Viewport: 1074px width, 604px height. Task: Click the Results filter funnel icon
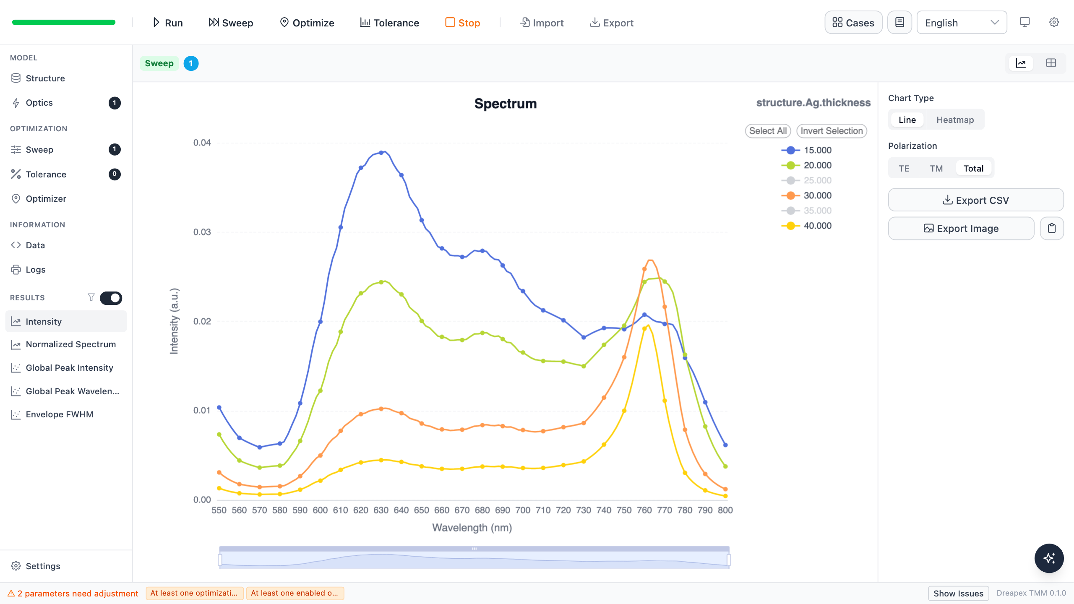tap(91, 297)
